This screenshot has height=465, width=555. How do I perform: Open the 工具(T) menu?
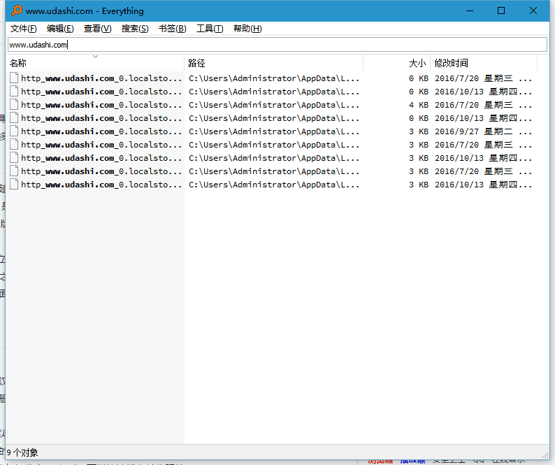tap(210, 29)
